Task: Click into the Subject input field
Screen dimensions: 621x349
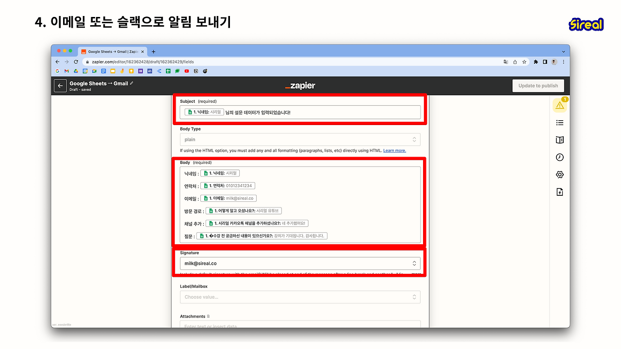Action: pos(300,112)
